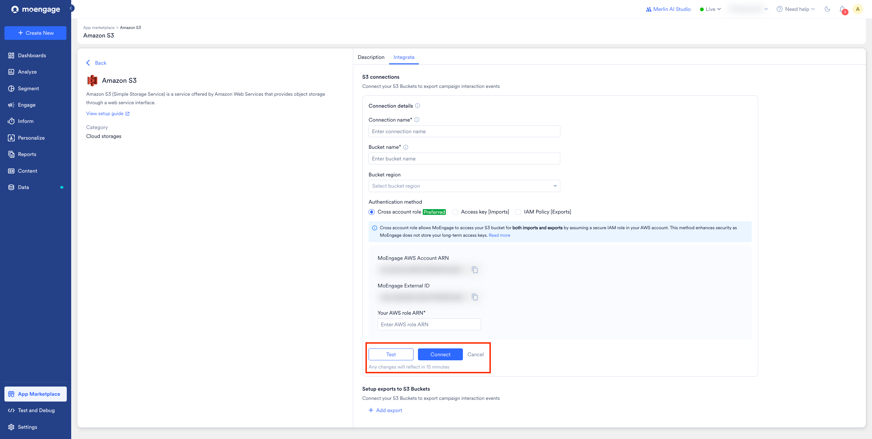
Task: Open the user avatar A menu
Action: [x=858, y=9]
